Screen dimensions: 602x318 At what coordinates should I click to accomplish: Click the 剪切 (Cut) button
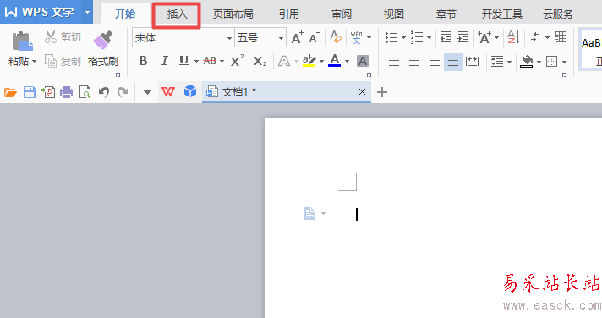tap(63, 37)
